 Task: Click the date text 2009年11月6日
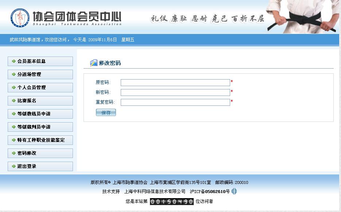pos(102,40)
